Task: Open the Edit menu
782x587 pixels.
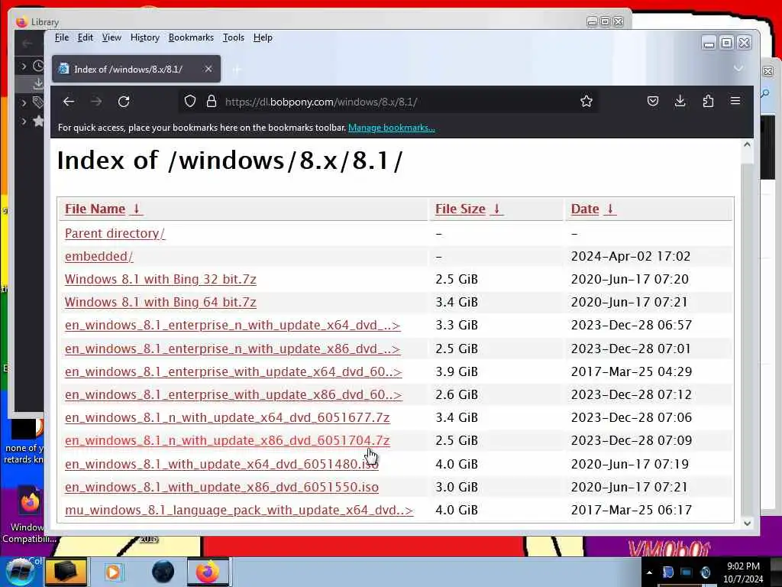Action: 86,37
